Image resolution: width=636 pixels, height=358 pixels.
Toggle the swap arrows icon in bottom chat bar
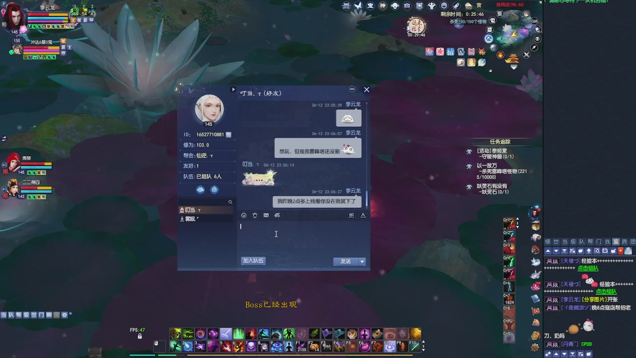pyautogui.click(x=548, y=354)
